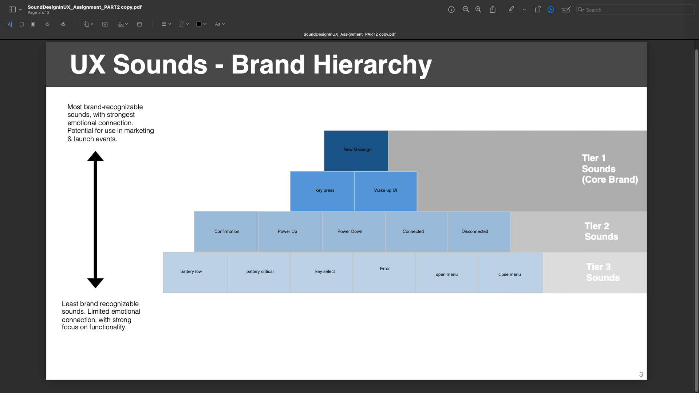Click the 'Power Down' box
The image size is (699, 393).
click(x=354, y=232)
